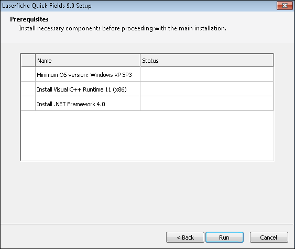Go back with the < Back button
This screenshot has height=249, width=295.
[185, 237]
